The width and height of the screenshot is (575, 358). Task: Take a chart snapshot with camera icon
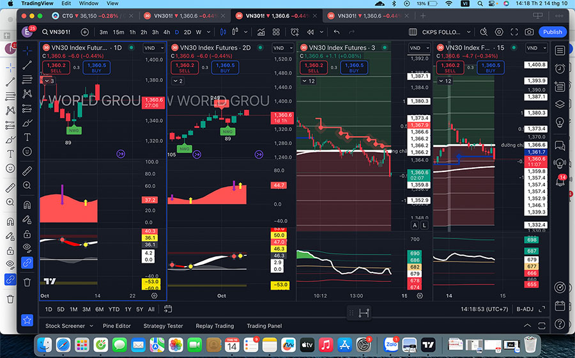pyautogui.click(x=530, y=32)
